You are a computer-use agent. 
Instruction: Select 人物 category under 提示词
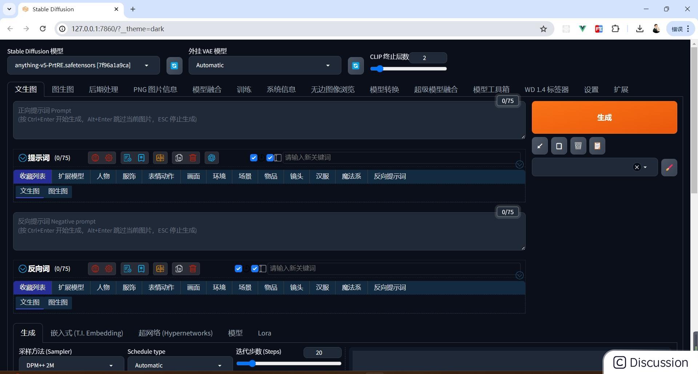tap(103, 176)
